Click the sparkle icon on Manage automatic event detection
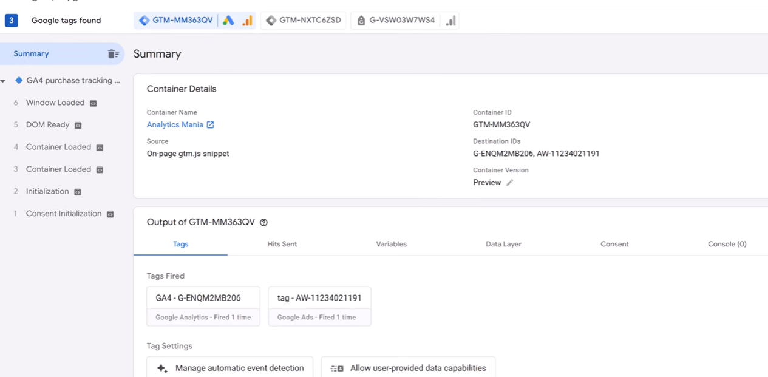 coord(162,369)
